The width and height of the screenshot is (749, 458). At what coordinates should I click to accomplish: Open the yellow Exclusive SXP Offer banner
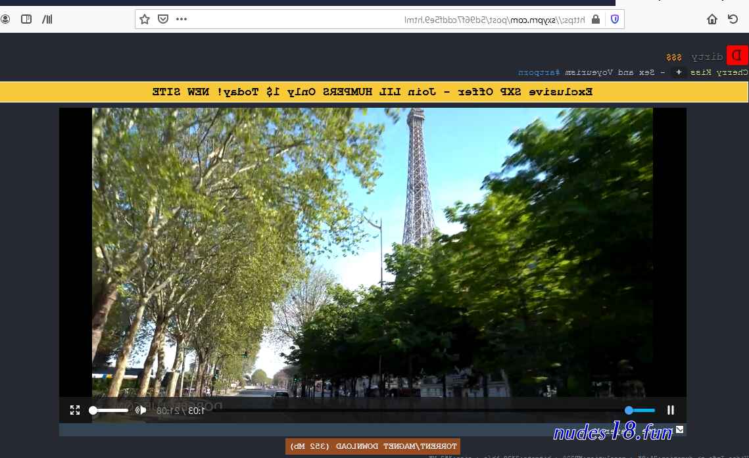(374, 91)
